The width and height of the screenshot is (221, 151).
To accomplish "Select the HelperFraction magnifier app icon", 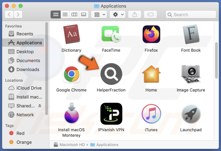I will (x=111, y=74).
